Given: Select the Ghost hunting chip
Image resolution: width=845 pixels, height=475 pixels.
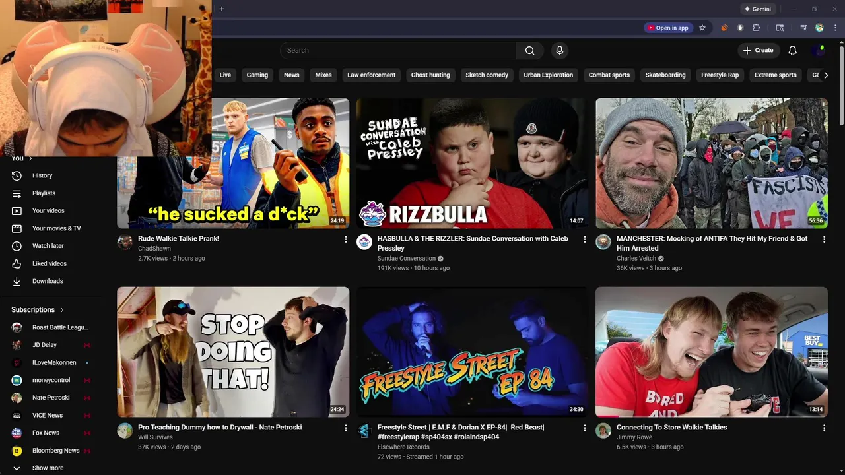Looking at the screenshot, I should tap(430, 75).
